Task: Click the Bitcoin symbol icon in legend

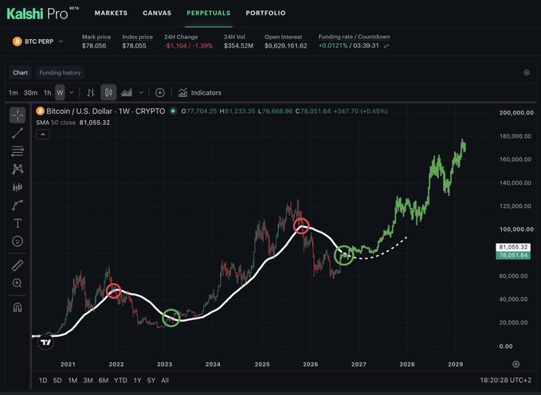Action: tap(40, 111)
